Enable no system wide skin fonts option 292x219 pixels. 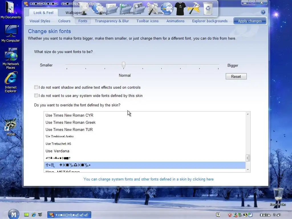(36, 95)
